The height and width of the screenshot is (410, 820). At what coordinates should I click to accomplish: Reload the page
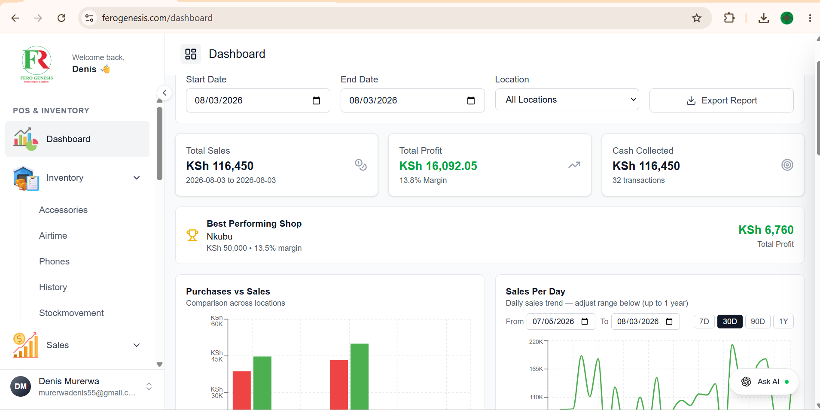tap(61, 18)
